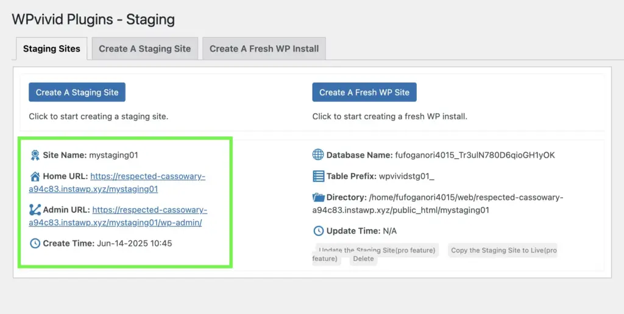Click the Create A Fresh WP Site button

(364, 92)
